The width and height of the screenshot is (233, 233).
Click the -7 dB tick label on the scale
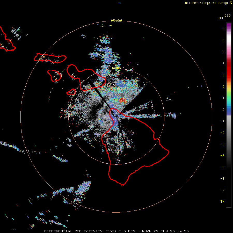222,190
